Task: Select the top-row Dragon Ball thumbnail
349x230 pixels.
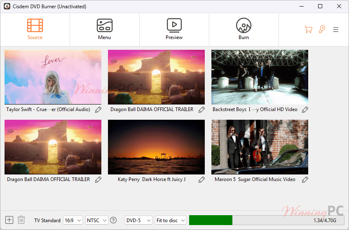Action: pyautogui.click(x=156, y=77)
